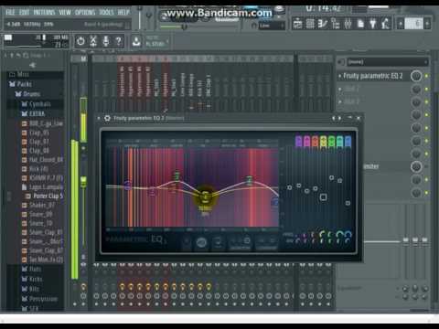The image size is (439, 329).
Task: Click the Fruity parametric EQ 2 mix knob
Action: click(416, 76)
